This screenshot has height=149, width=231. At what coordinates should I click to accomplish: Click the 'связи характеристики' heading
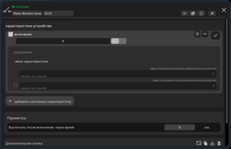click(x=31, y=61)
